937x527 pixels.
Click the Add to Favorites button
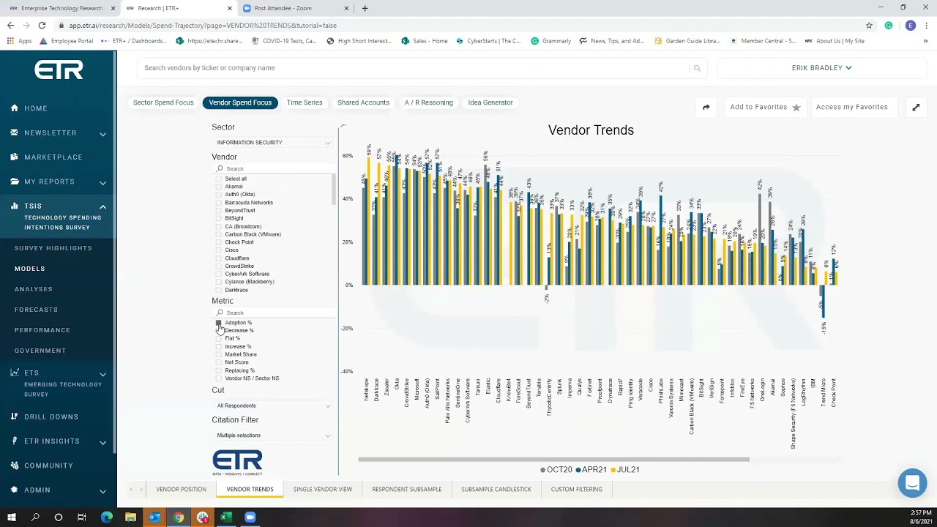pyautogui.click(x=765, y=107)
